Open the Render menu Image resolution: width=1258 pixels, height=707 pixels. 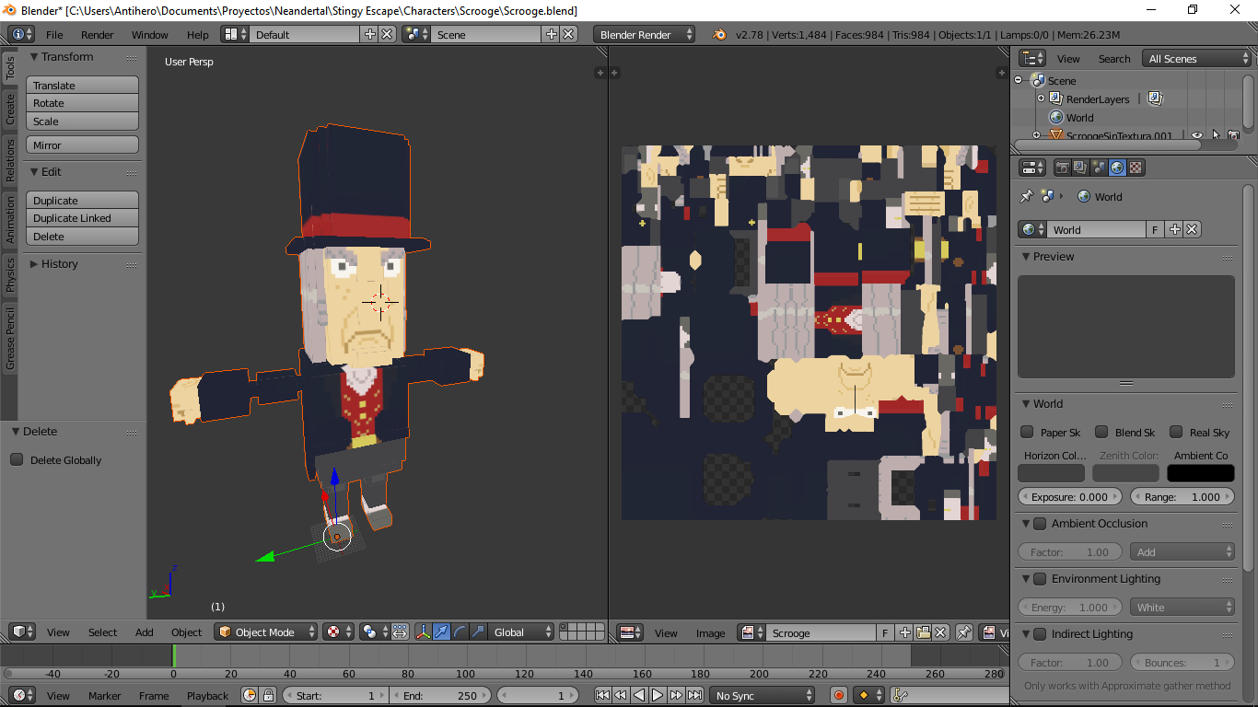pos(97,35)
